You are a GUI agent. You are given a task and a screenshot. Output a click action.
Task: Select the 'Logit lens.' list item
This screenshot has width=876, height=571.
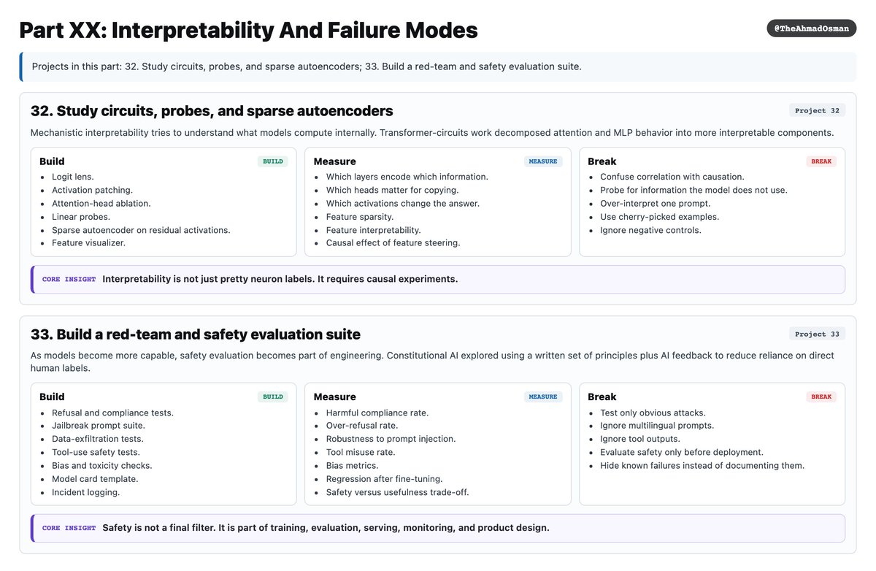pos(73,177)
